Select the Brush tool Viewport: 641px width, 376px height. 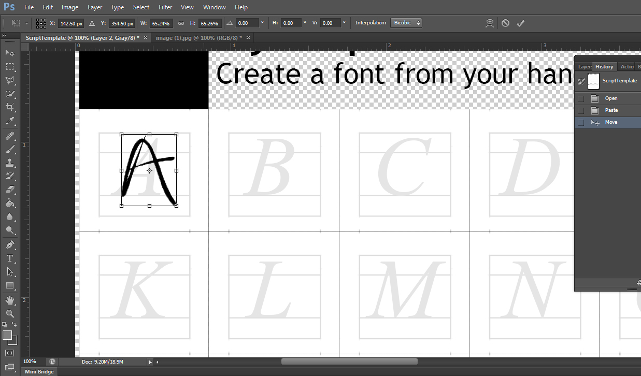point(9,149)
